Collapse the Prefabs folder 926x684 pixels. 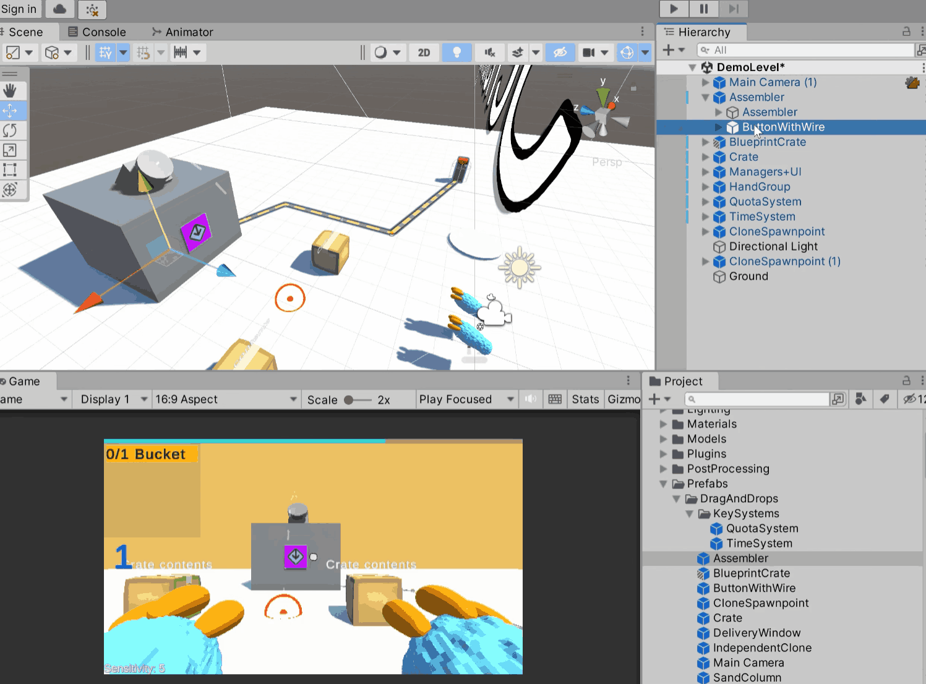pyautogui.click(x=663, y=484)
